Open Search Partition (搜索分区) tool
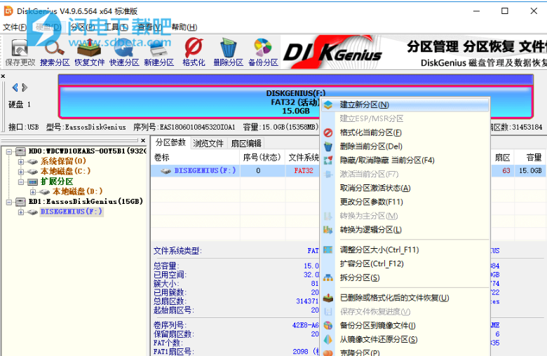This screenshot has height=356, width=547. click(55, 53)
